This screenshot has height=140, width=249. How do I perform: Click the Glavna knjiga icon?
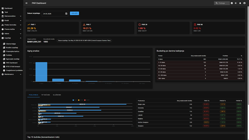pyautogui.click(x=4, y=44)
